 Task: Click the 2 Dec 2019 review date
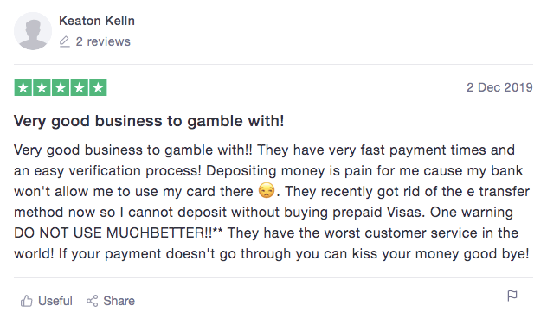(499, 87)
